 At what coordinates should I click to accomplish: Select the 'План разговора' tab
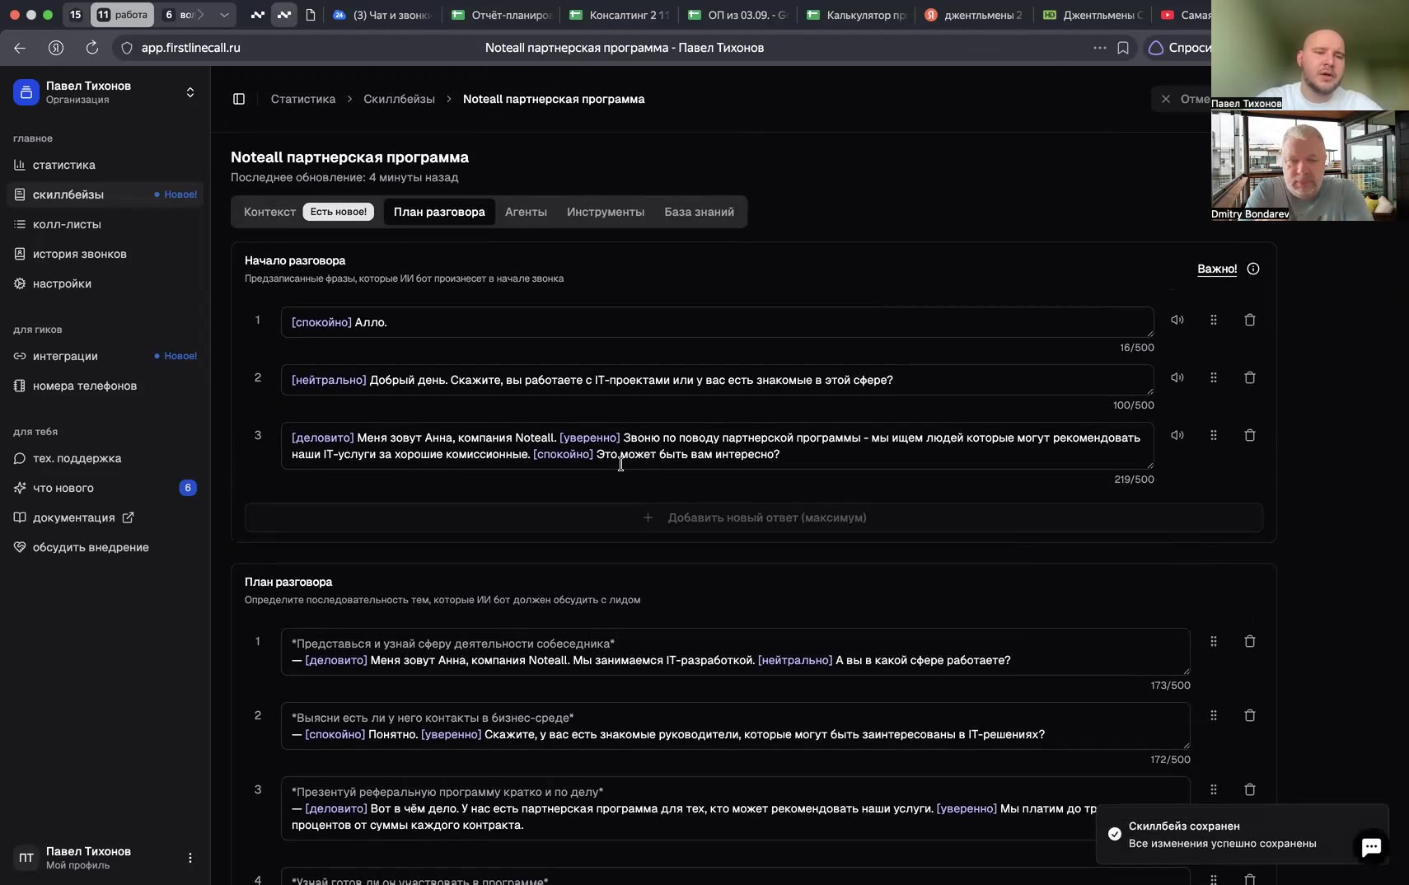439,212
